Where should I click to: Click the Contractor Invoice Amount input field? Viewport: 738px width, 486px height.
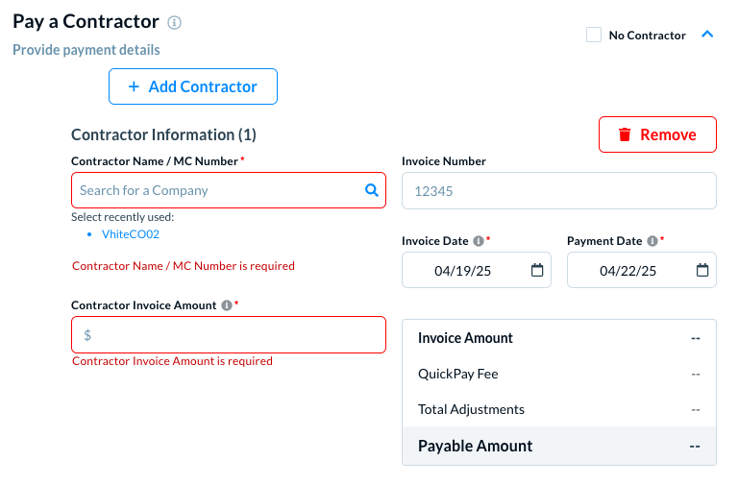click(x=231, y=335)
